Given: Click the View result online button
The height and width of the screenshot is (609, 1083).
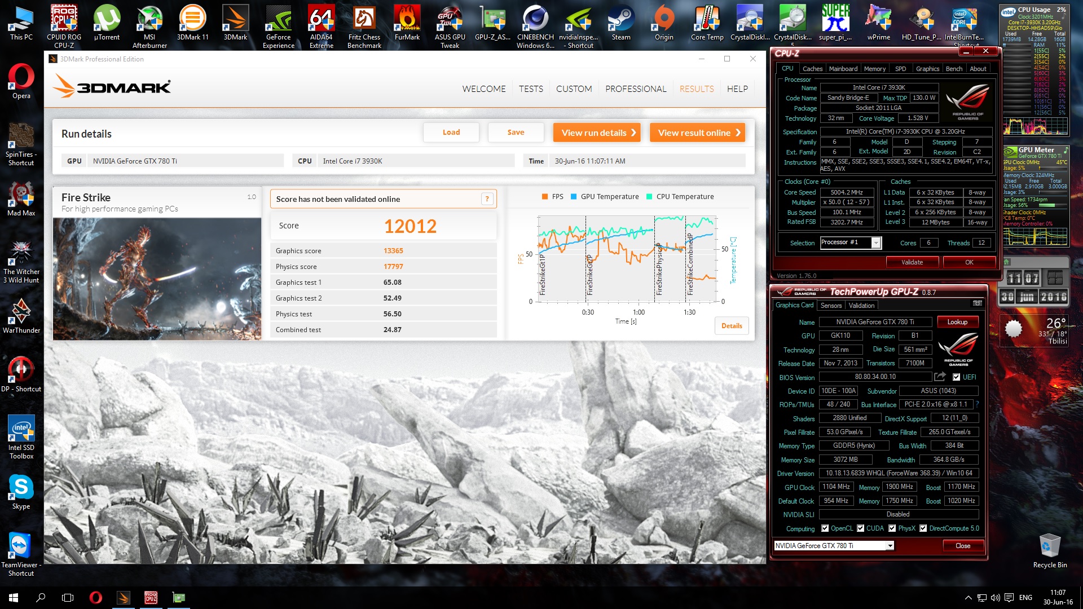Looking at the screenshot, I should point(697,132).
